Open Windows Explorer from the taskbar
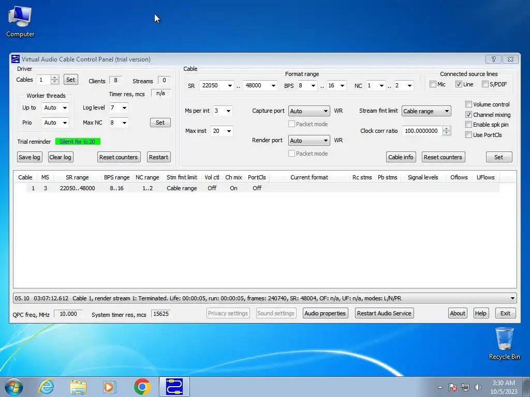530x397 pixels. [78, 387]
